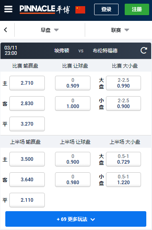Viewport: 152px width, 230px height.
Task: Refresh the match odds
Action: click(x=144, y=50)
